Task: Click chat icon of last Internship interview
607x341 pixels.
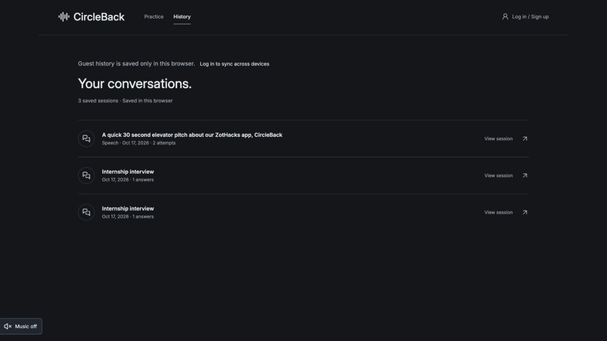Action: click(x=87, y=212)
